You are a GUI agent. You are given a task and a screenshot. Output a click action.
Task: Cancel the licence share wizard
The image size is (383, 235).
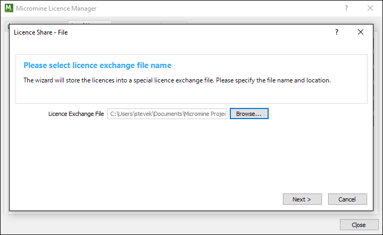(348, 199)
